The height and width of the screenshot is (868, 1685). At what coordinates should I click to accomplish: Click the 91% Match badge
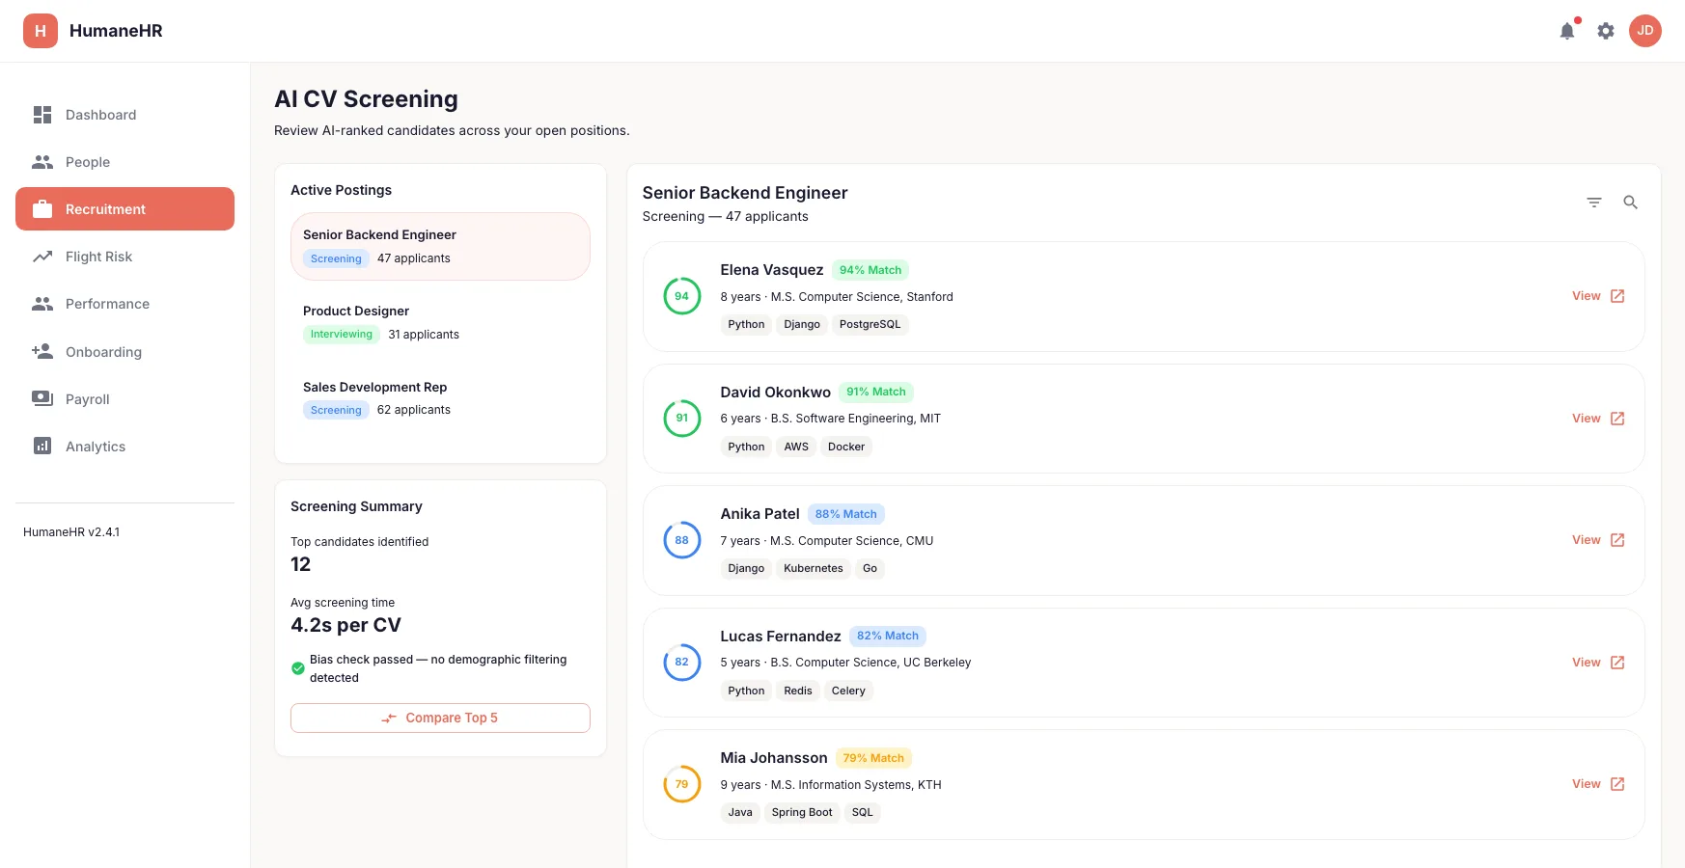876,393
